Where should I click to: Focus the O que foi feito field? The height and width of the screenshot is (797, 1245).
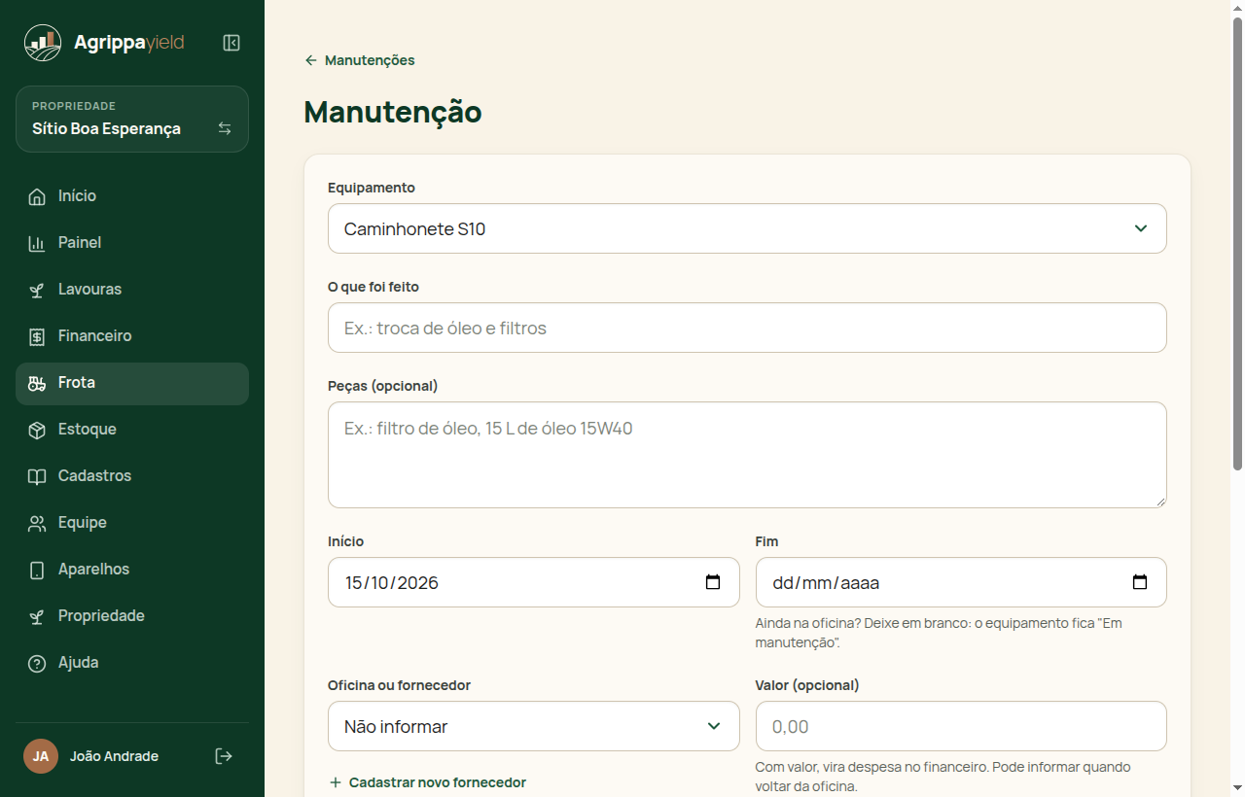click(747, 328)
